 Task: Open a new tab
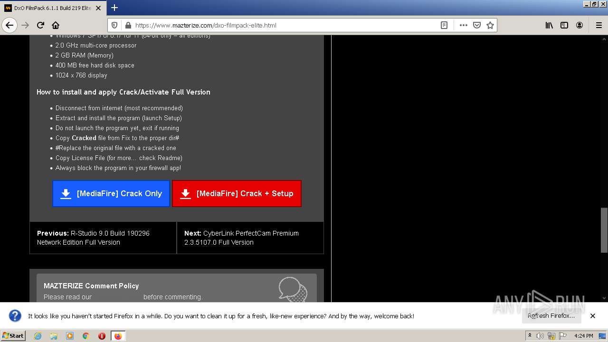click(114, 8)
